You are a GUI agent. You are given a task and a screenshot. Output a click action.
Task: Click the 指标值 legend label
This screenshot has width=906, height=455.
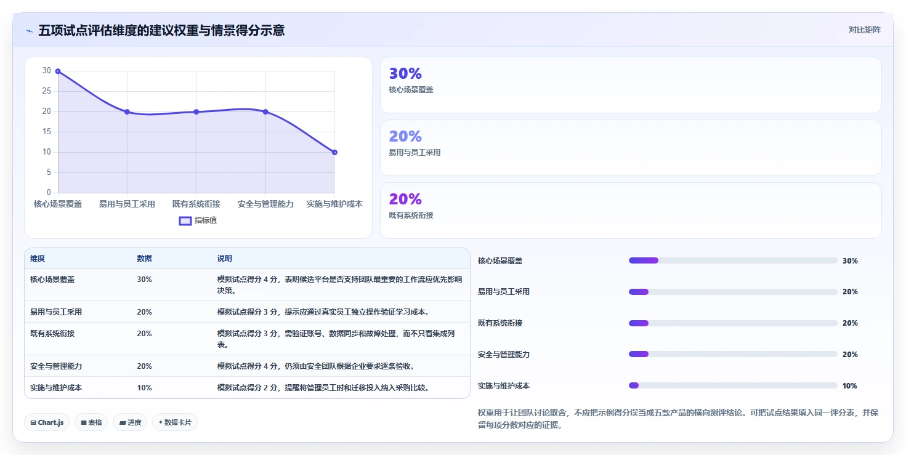(206, 220)
